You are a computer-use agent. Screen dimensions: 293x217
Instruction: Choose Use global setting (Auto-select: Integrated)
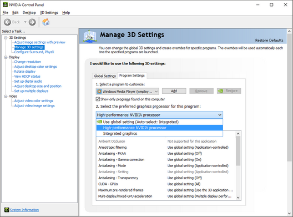pos(159,122)
